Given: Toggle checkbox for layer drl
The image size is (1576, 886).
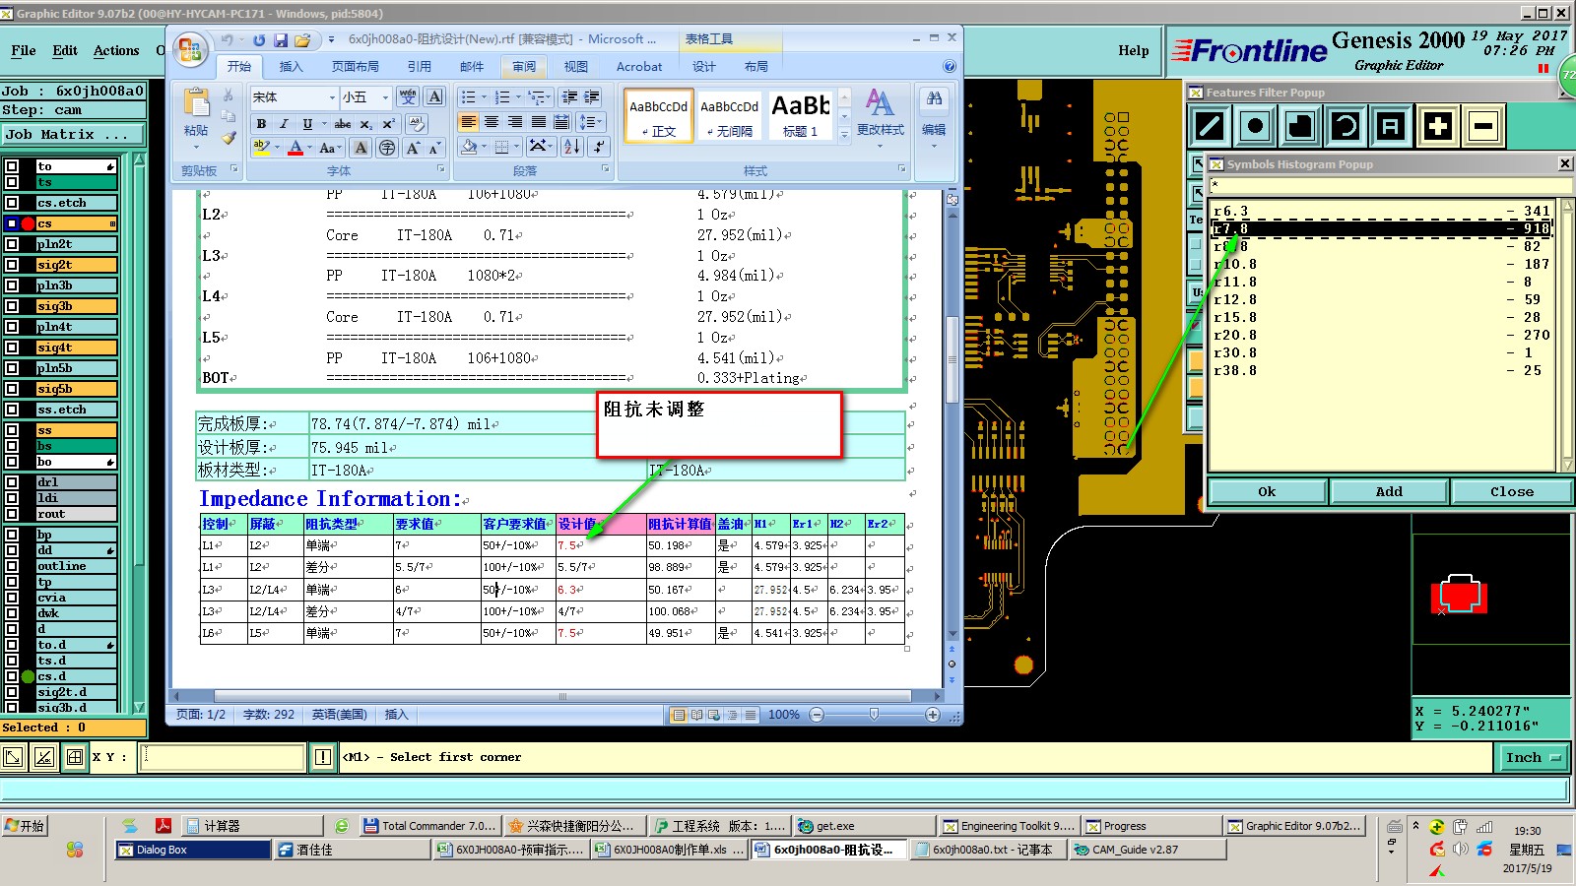Looking at the screenshot, I should click(x=12, y=482).
